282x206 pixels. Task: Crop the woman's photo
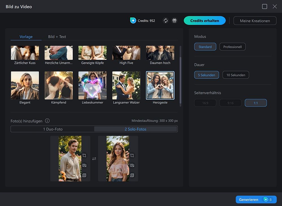point(132,155)
